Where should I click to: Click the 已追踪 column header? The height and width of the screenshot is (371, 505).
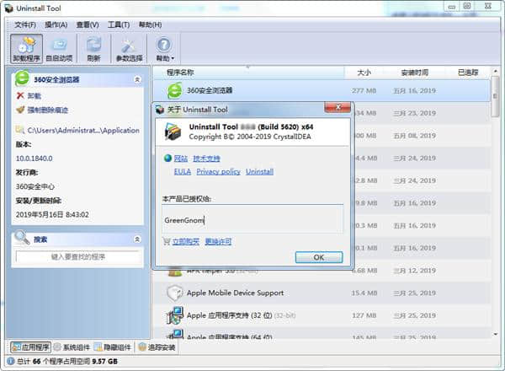(x=468, y=73)
